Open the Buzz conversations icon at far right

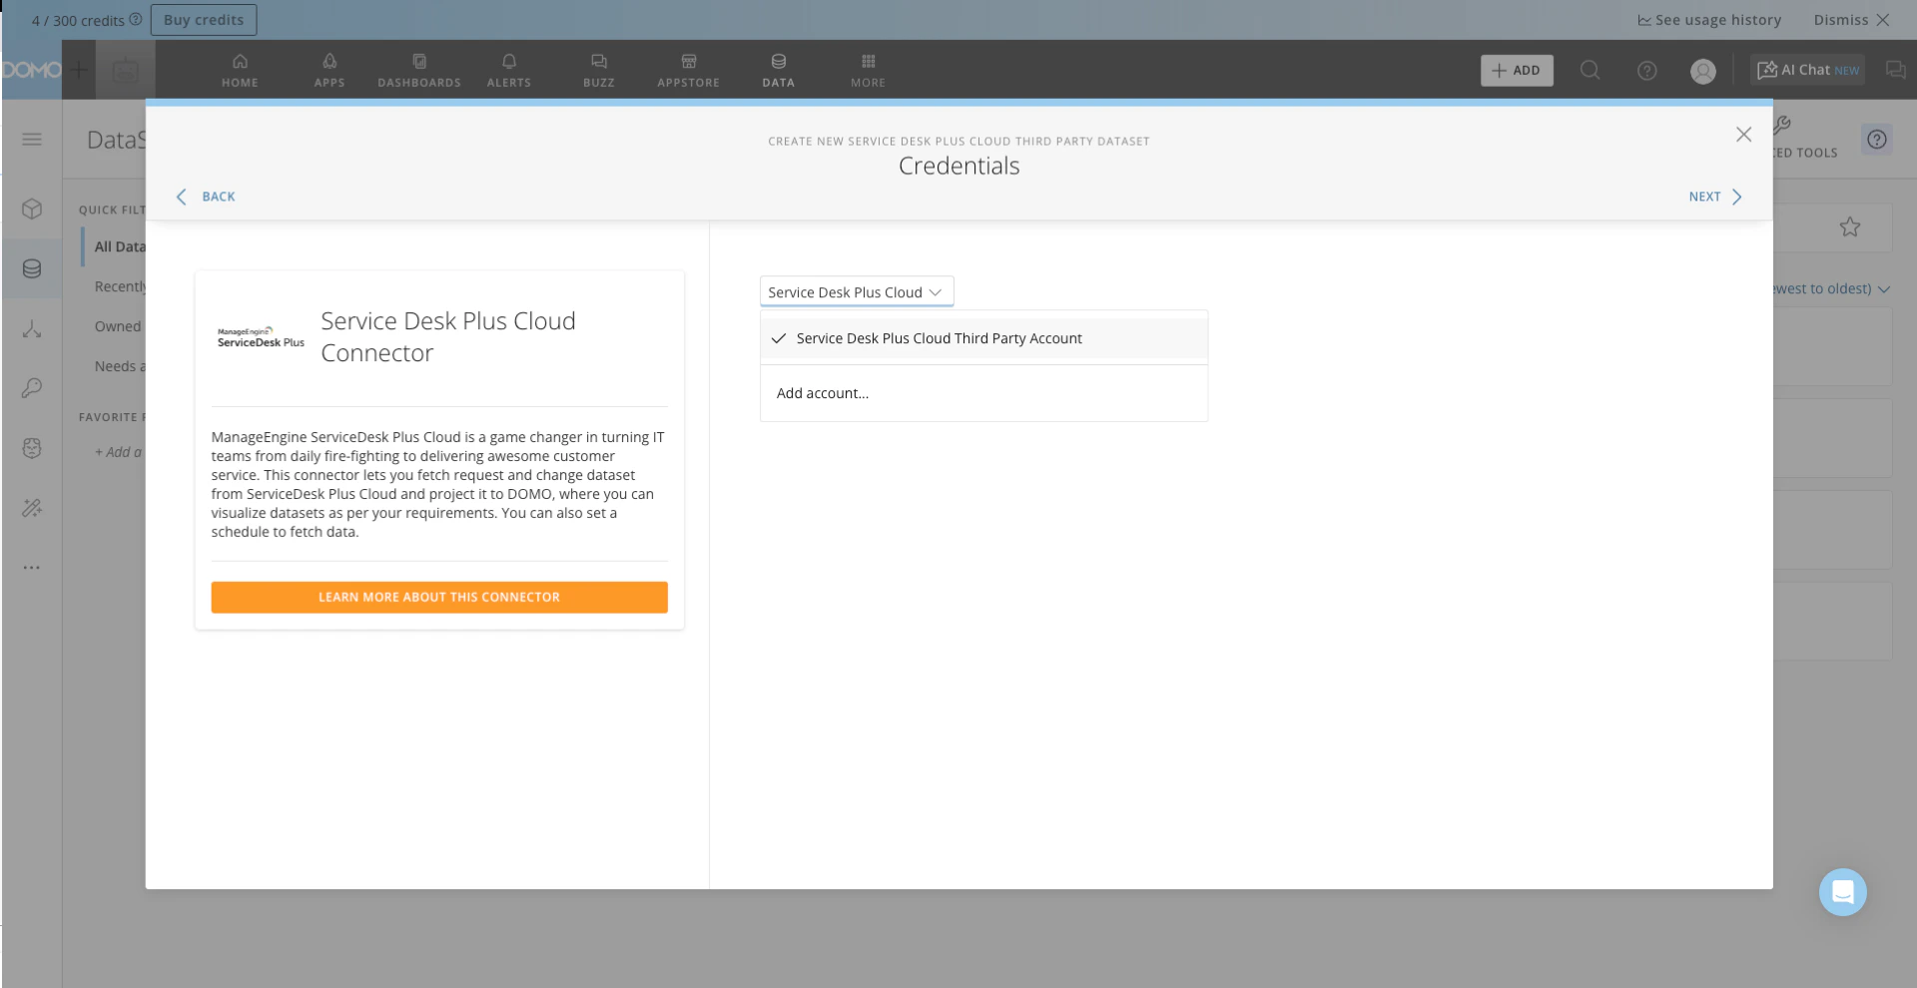click(1895, 70)
